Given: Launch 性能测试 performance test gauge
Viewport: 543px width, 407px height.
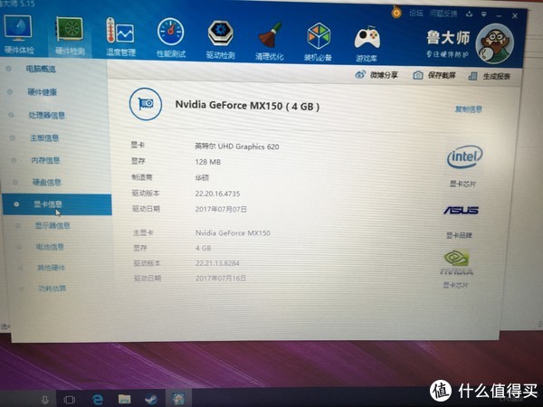Looking at the screenshot, I should coord(171,37).
